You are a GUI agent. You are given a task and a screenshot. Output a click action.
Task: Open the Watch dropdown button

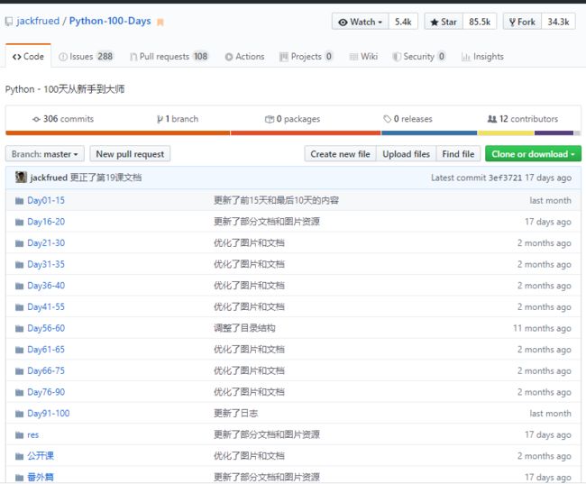click(x=361, y=22)
